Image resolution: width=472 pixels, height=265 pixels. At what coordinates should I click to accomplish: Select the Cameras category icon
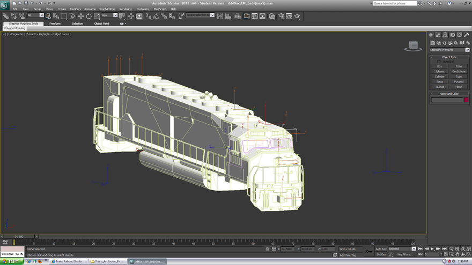(x=451, y=43)
